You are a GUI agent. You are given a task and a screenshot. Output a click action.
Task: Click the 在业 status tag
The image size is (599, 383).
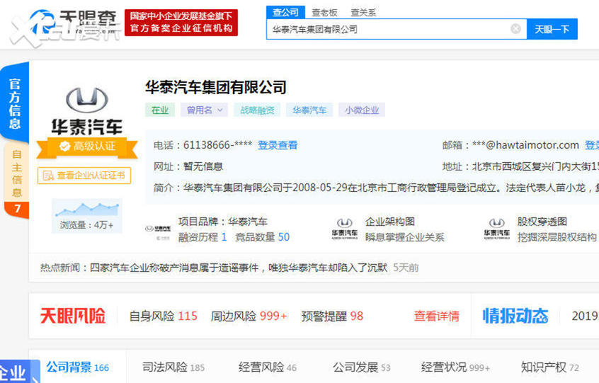click(160, 110)
